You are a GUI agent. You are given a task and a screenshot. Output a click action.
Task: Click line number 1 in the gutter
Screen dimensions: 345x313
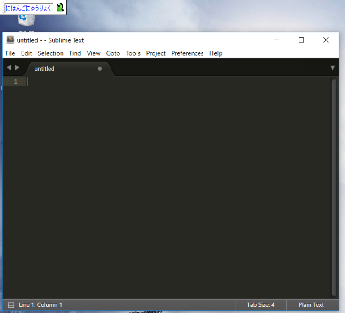pos(15,82)
